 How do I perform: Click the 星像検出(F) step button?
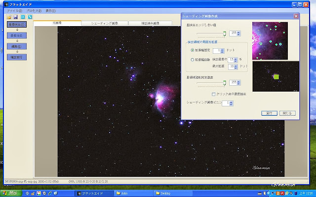click(17, 25)
